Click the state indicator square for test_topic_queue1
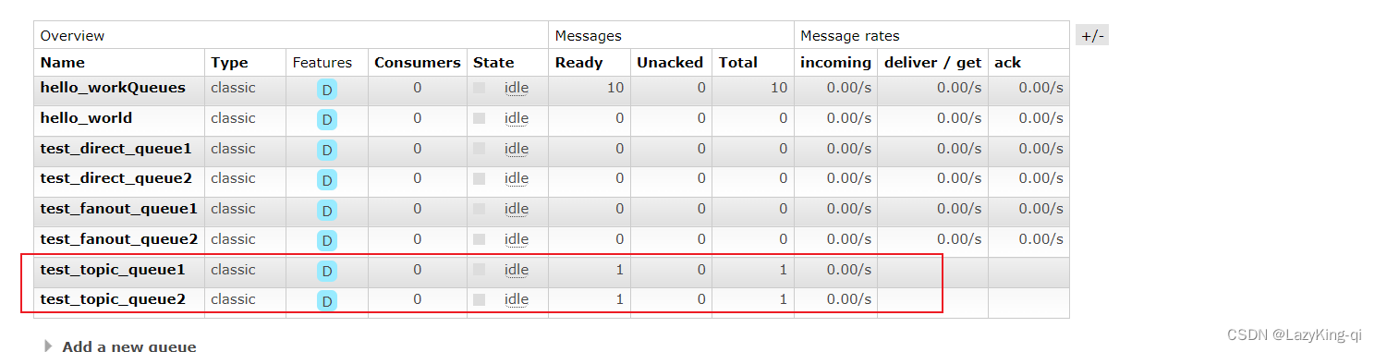Screen dimensions: 1375x352 coord(479,270)
